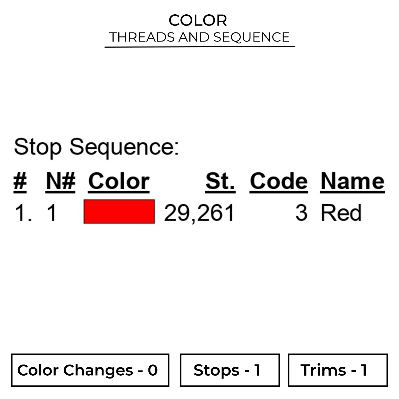Select the THREADS AND SEQUENCE subtitle
The width and height of the screenshot is (399, 399).
point(199,37)
